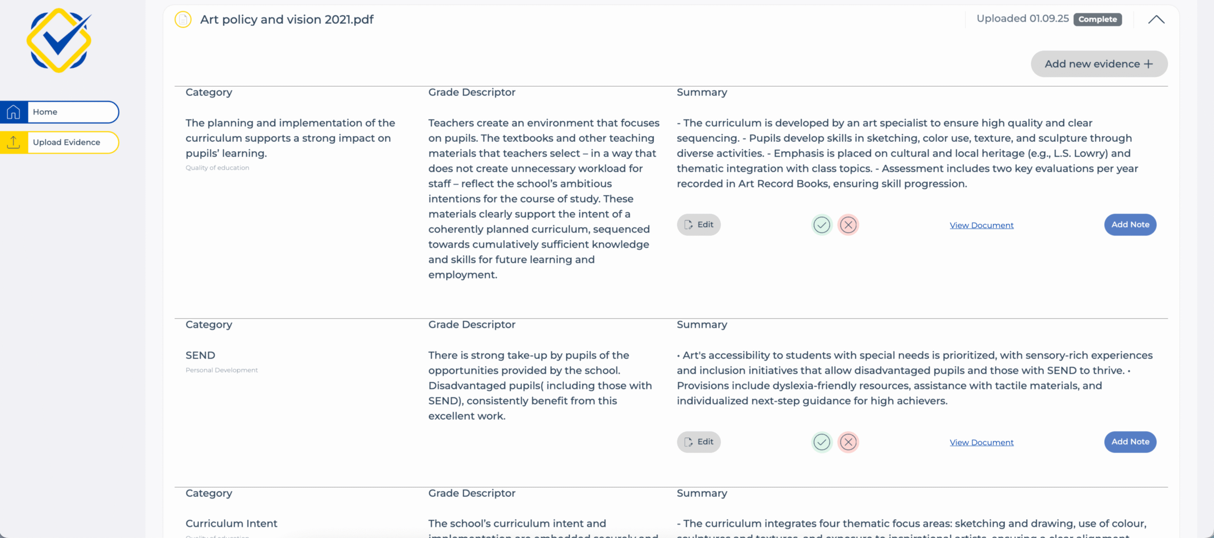
Task: Click the Complete status badge
Action: (1097, 19)
